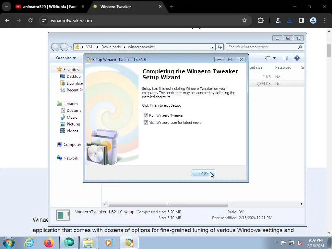
Task: Click the horizontal scroll right arrow
Action: click(x=302, y=204)
